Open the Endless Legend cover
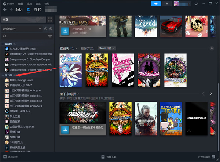The image size is (220, 162). pos(146,26)
